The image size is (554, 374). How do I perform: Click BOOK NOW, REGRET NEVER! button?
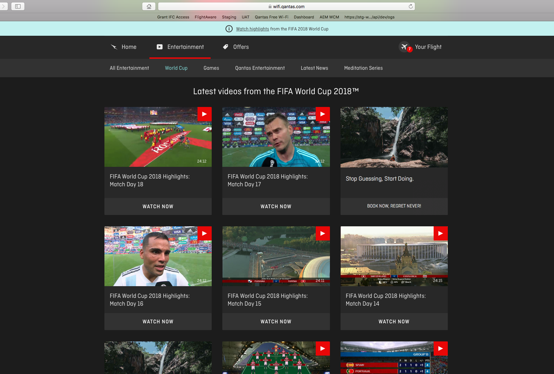(x=394, y=206)
